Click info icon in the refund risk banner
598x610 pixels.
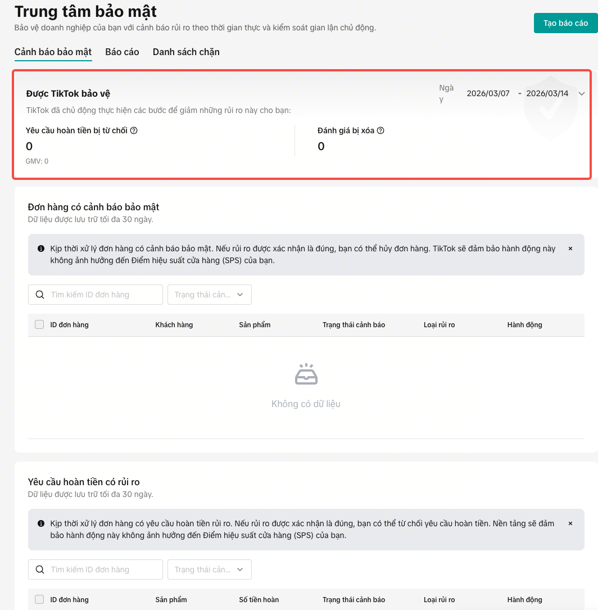tap(41, 523)
